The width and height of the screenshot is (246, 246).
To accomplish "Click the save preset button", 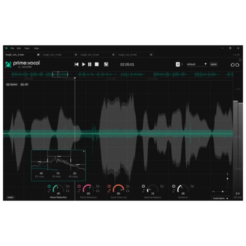I will (213, 64).
